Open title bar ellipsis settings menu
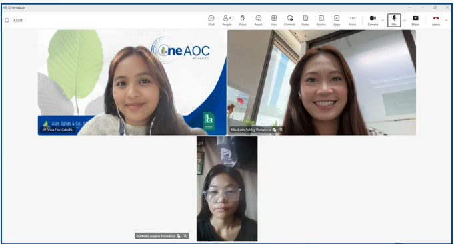 click(x=409, y=7)
